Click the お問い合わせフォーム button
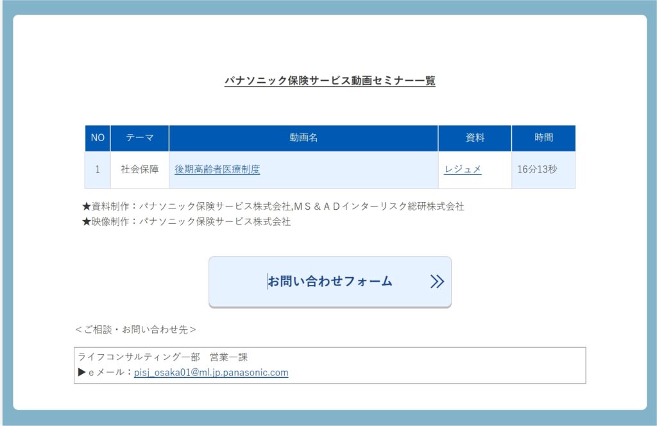Viewport: 657px width, 426px height. 329,282
